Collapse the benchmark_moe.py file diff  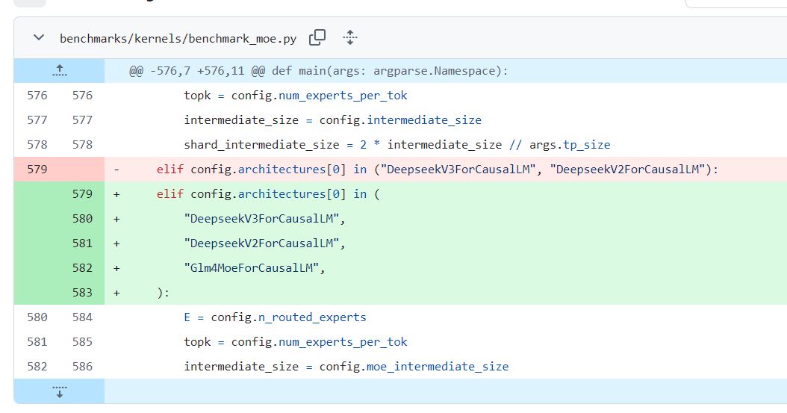coord(39,37)
